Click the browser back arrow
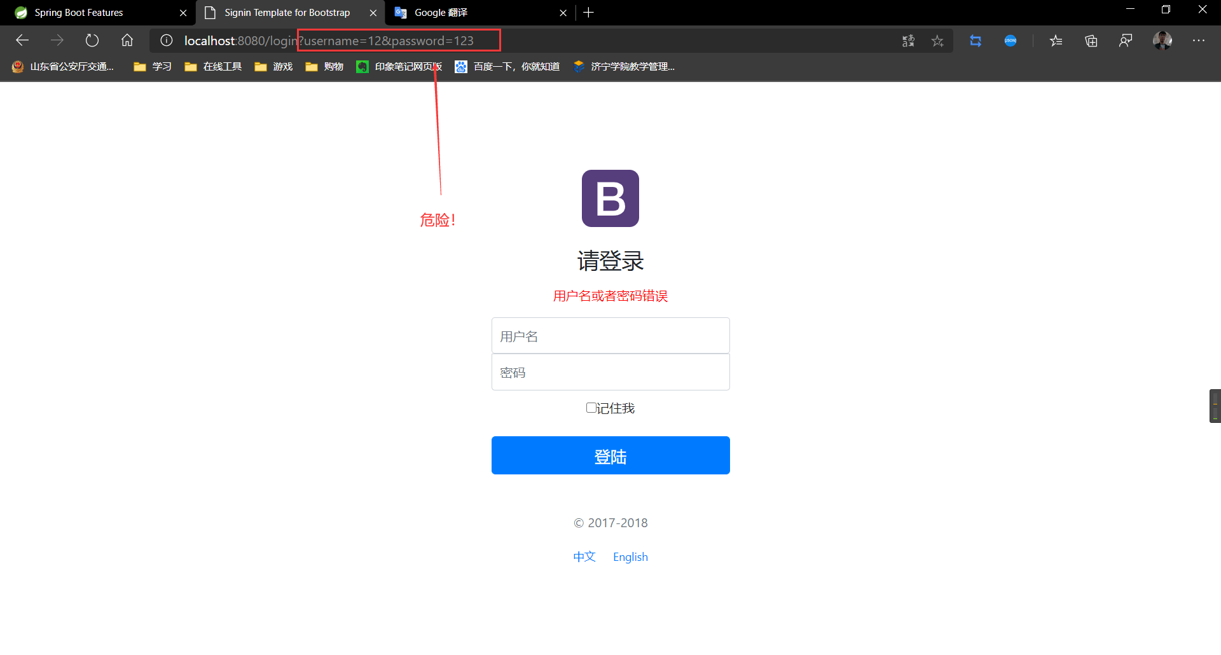Image resolution: width=1221 pixels, height=655 pixels. click(22, 41)
